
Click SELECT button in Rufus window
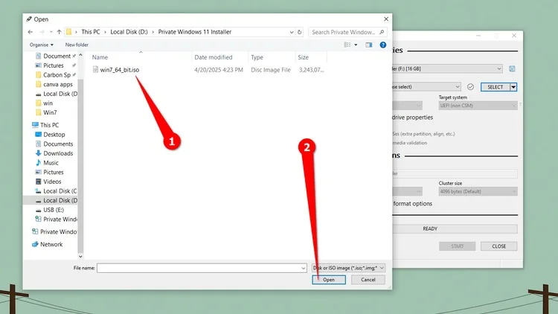click(x=496, y=87)
